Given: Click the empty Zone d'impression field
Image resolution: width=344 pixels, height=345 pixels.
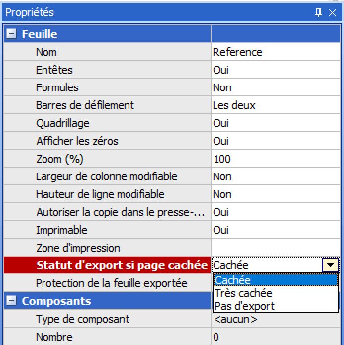Looking at the screenshot, I should click(x=276, y=248).
